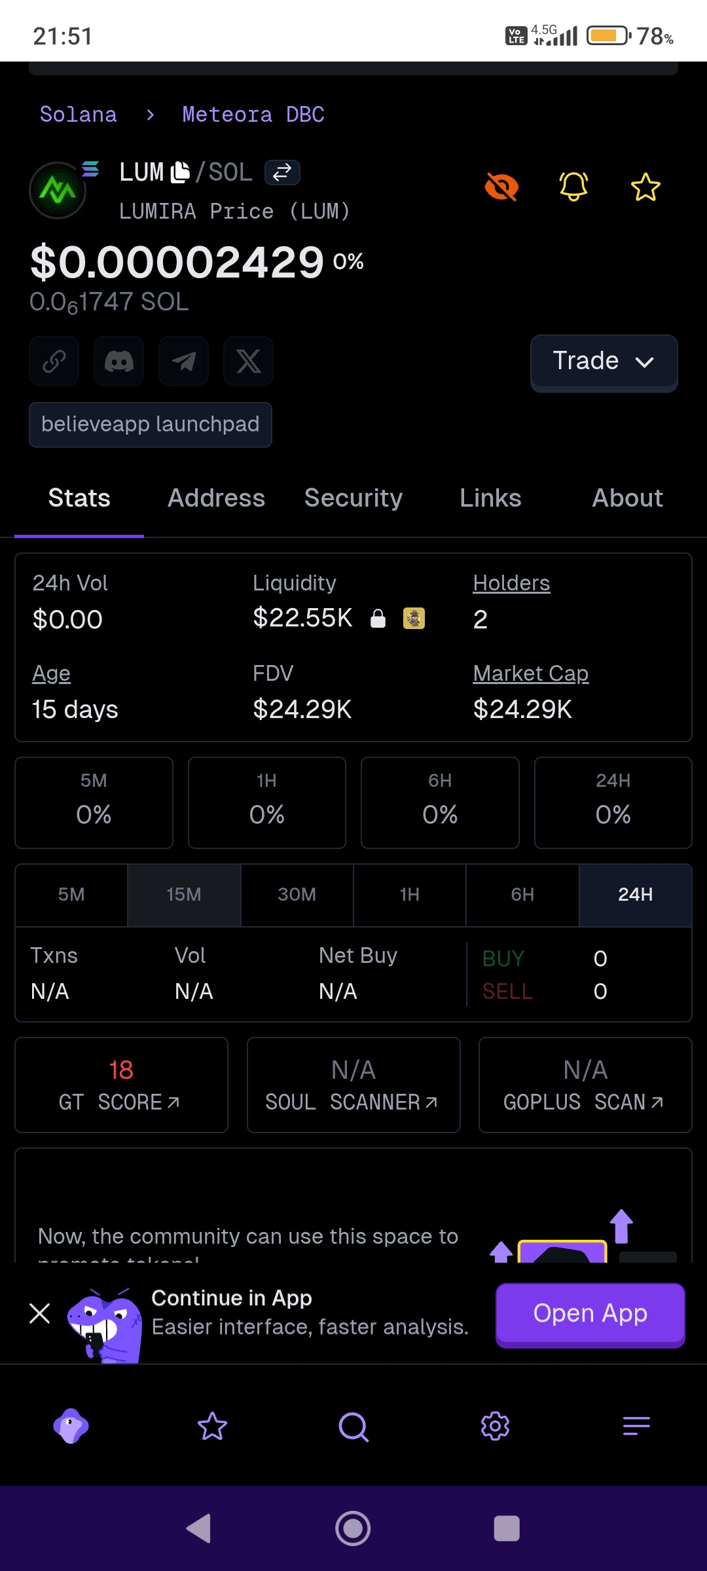Toggle the orange hide-token eye icon
Viewport: 707px width, 1571px height.
click(501, 187)
